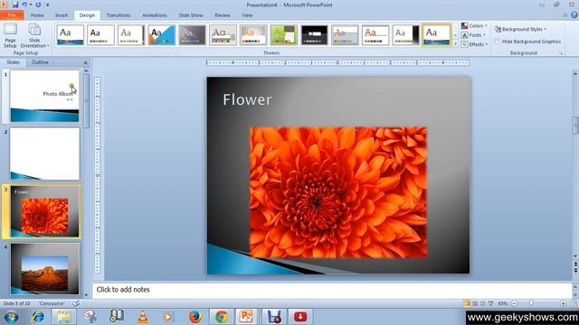Switch to the Home ribbon tab
The image size is (579, 325).
pos(37,15)
